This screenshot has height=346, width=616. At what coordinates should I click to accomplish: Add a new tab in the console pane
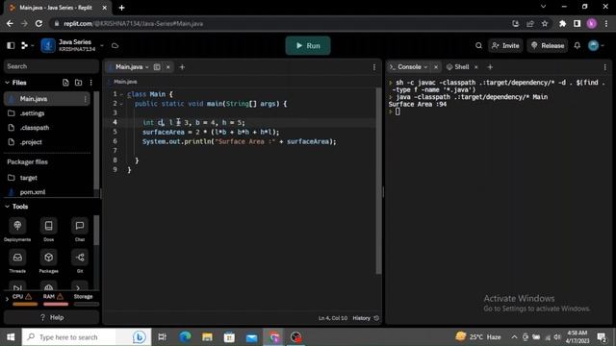pos(490,67)
